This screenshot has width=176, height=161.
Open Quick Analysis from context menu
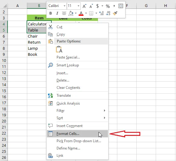click(x=77, y=103)
